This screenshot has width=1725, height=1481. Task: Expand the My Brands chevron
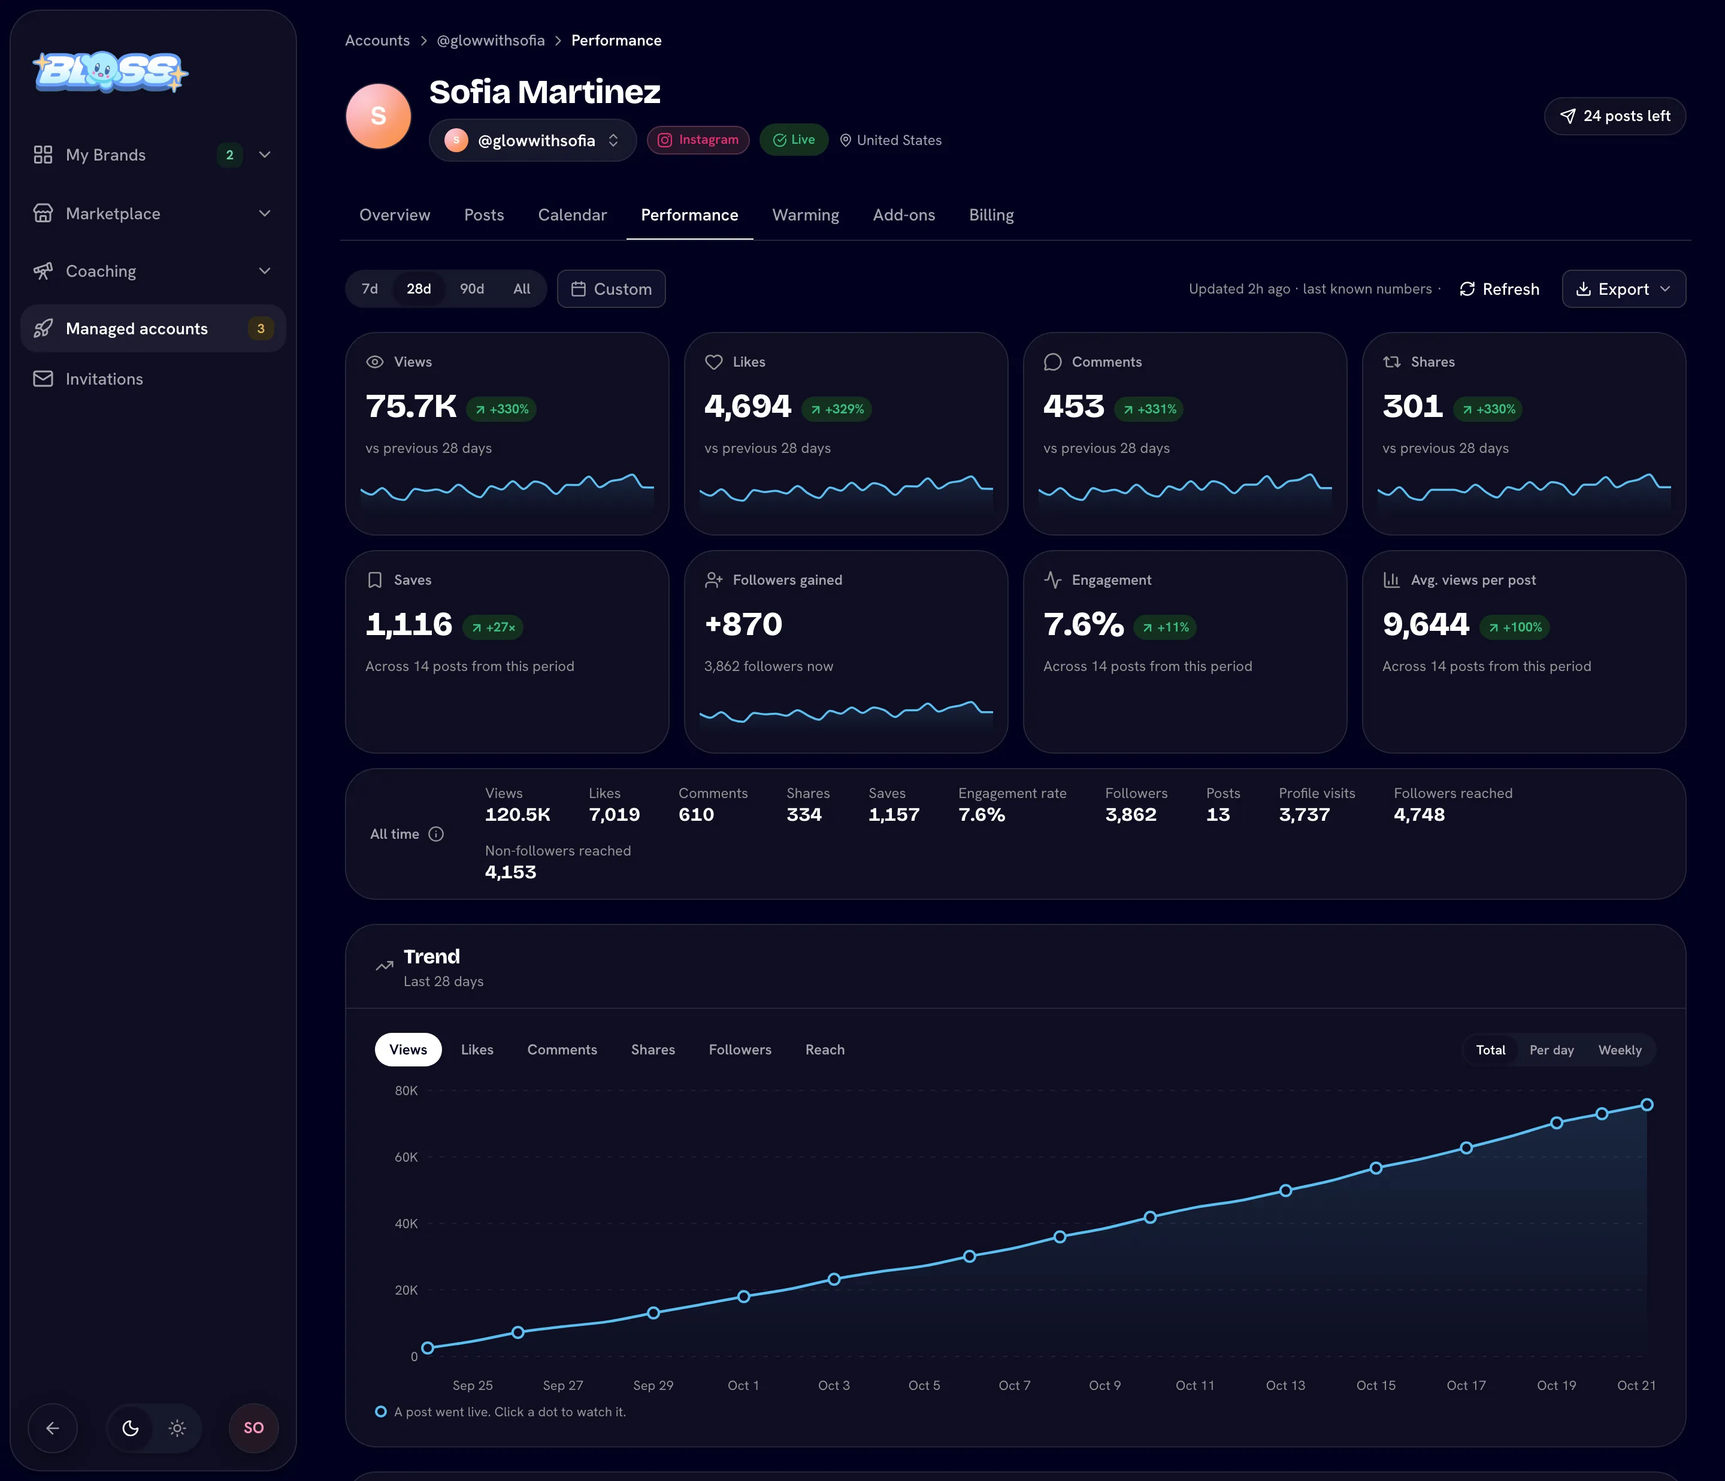pos(265,155)
